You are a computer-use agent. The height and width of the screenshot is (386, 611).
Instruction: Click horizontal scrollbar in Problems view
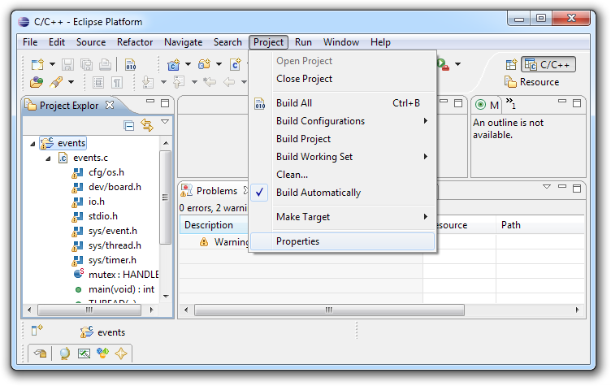tap(329, 310)
